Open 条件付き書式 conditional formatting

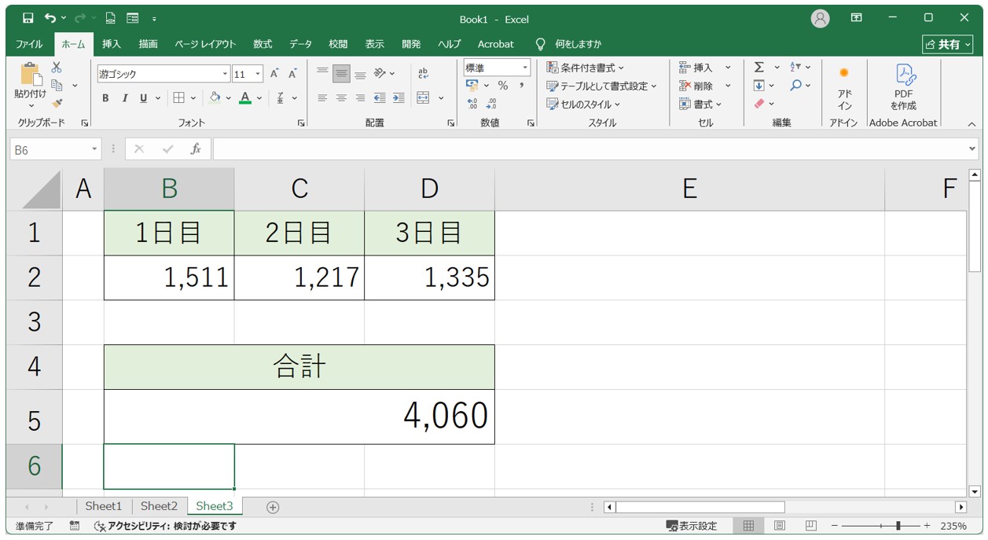pyautogui.click(x=586, y=68)
